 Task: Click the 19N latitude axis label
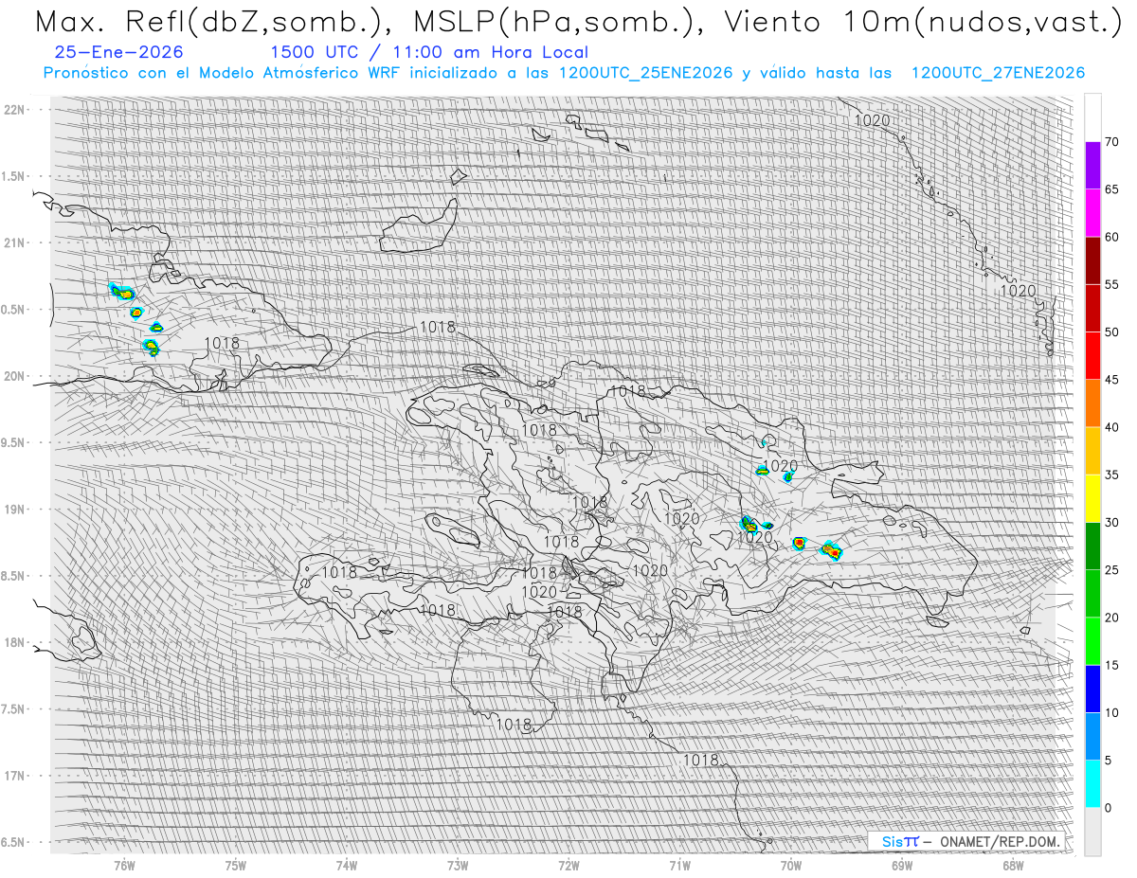(x=15, y=509)
